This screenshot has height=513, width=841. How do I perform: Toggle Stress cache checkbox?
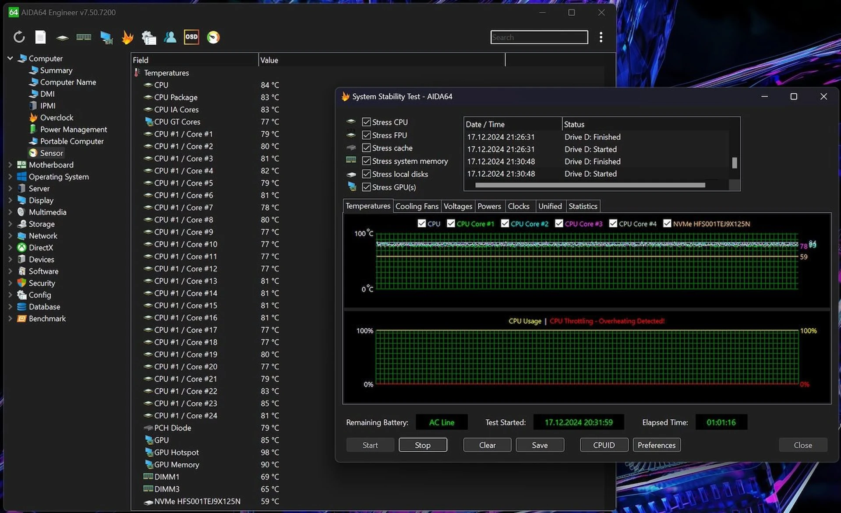click(x=366, y=148)
